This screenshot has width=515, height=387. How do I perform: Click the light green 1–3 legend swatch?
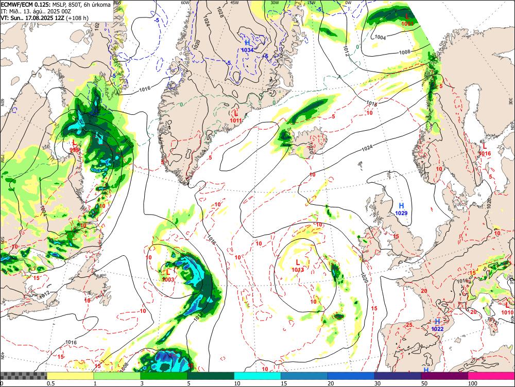click(117, 376)
